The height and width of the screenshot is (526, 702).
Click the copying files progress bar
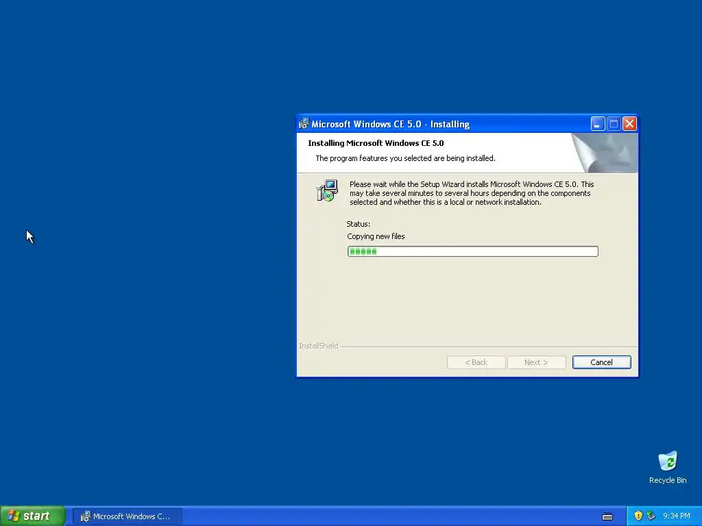click(x=473, y=251)
